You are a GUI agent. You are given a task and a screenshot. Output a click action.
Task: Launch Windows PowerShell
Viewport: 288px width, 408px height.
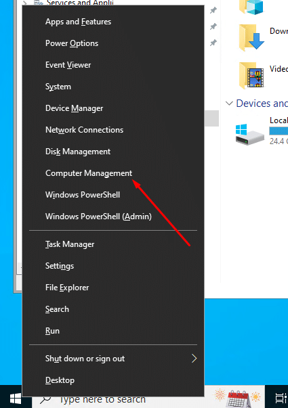click(x=113, y=195)
